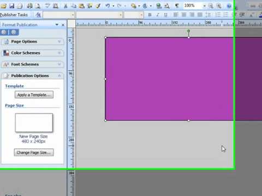This screenshot has height=196, width=262.
Task: Click the Save floppy disk icon
Action: (12, 6)
